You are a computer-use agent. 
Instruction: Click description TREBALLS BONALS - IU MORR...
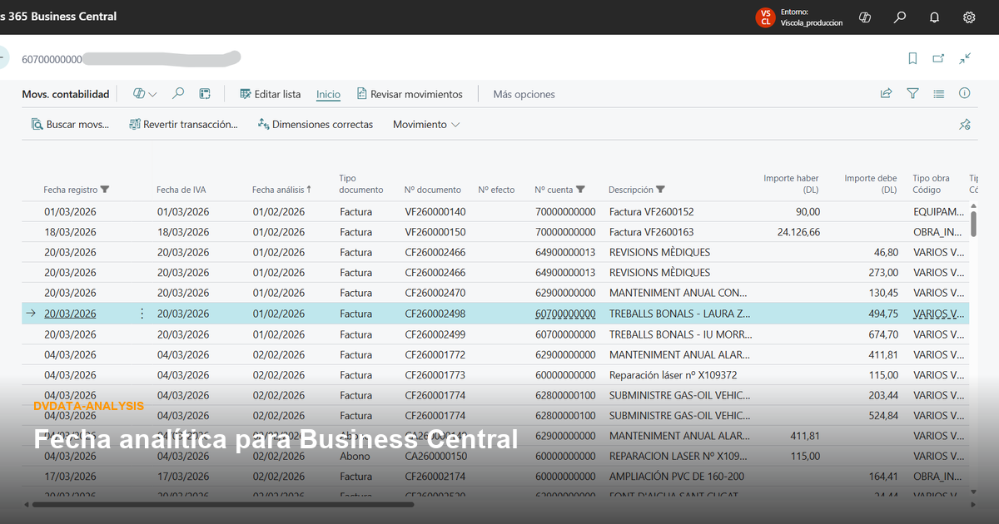pyautogui.click(x=680, y=334)
